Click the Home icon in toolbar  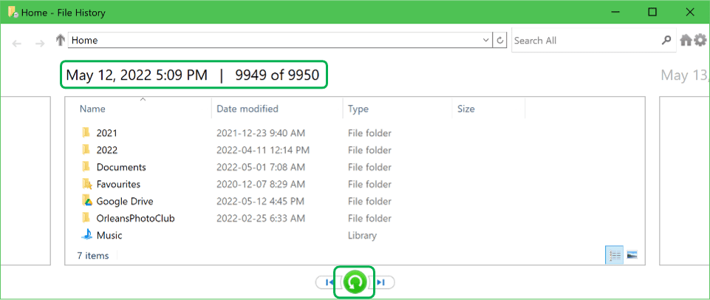[686, 41]
